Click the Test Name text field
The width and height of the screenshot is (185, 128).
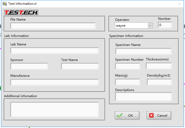click(x=80, y=66)
